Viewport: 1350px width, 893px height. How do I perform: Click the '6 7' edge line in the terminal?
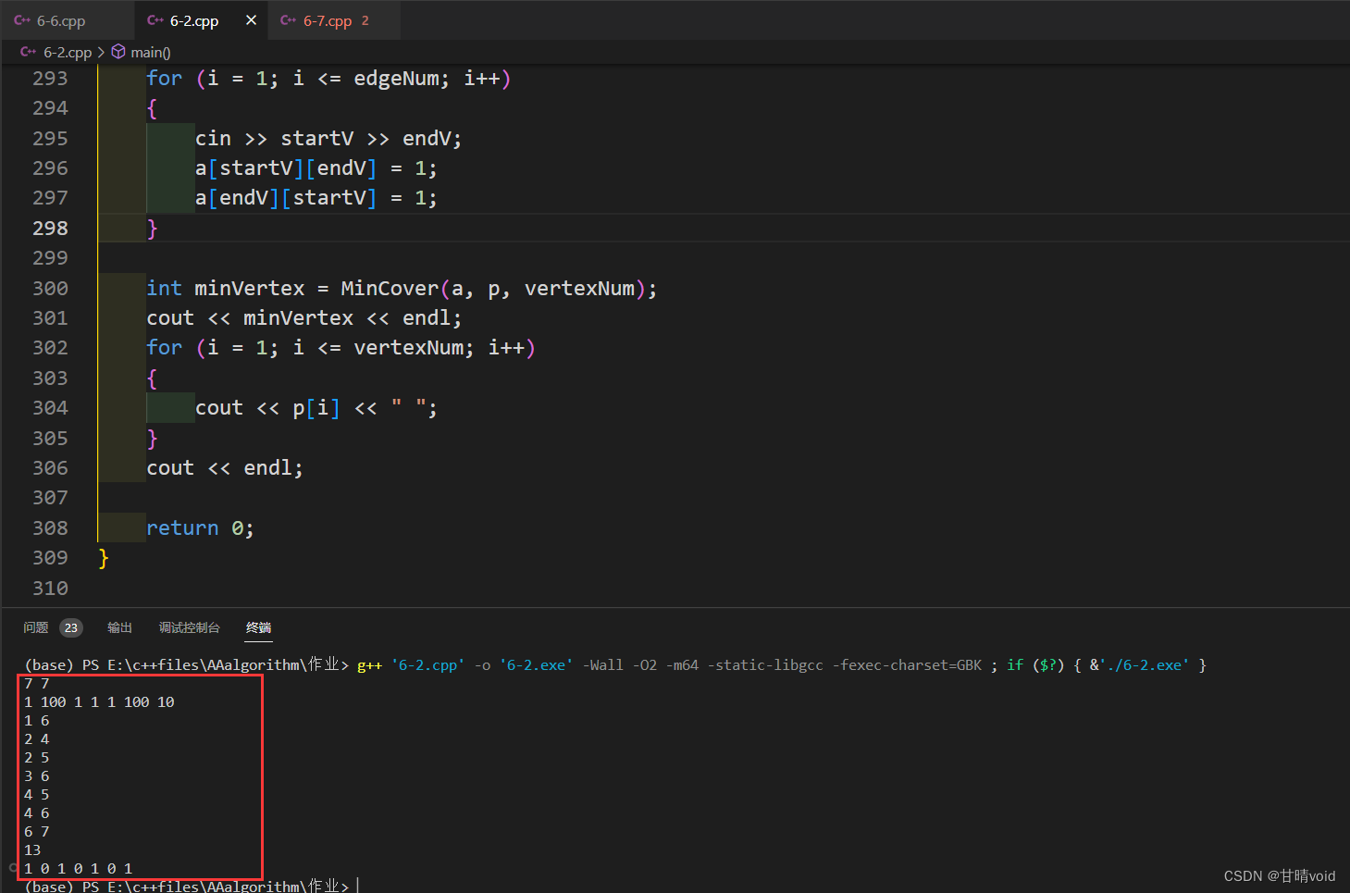[37, 832]
